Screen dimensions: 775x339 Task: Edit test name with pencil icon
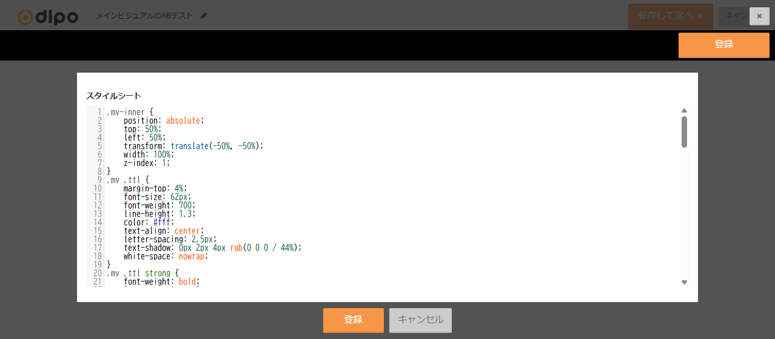tap(204, 16)
